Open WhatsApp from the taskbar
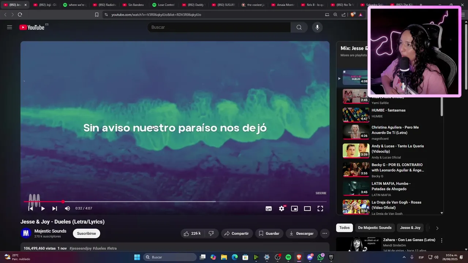This screenshot has width=468, height=263. coord(321,257)
